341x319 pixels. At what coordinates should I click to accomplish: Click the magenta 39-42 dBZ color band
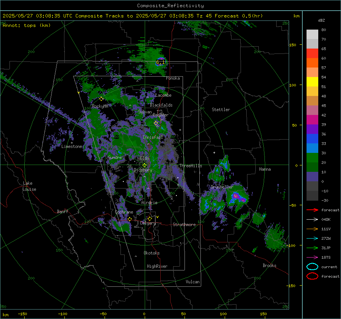pyautogui.click(x=312, y=120)
